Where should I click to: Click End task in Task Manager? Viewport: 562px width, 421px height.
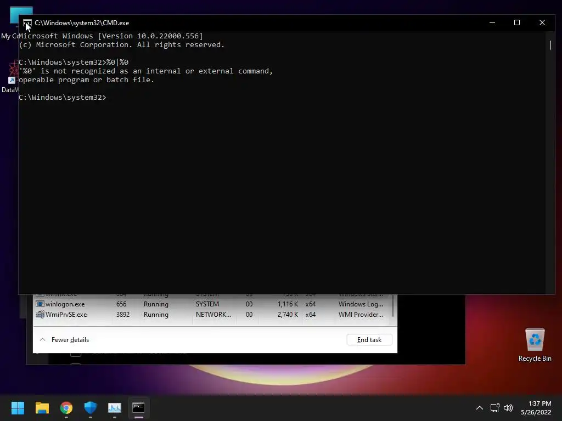(369, 340)
